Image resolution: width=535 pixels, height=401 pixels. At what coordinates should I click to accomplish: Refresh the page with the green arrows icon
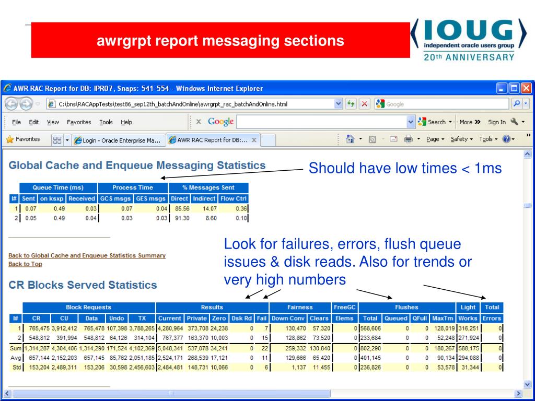351,104
